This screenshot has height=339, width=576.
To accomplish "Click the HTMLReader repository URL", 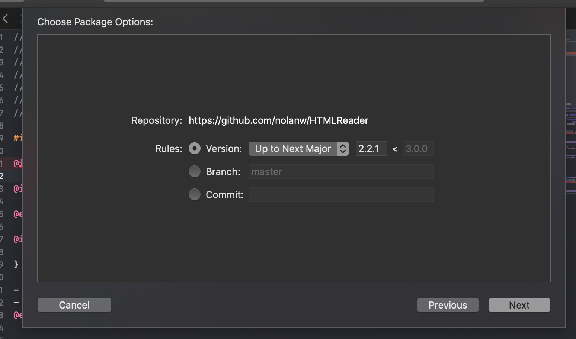I will pyautogui.click(x=278, y=120).
